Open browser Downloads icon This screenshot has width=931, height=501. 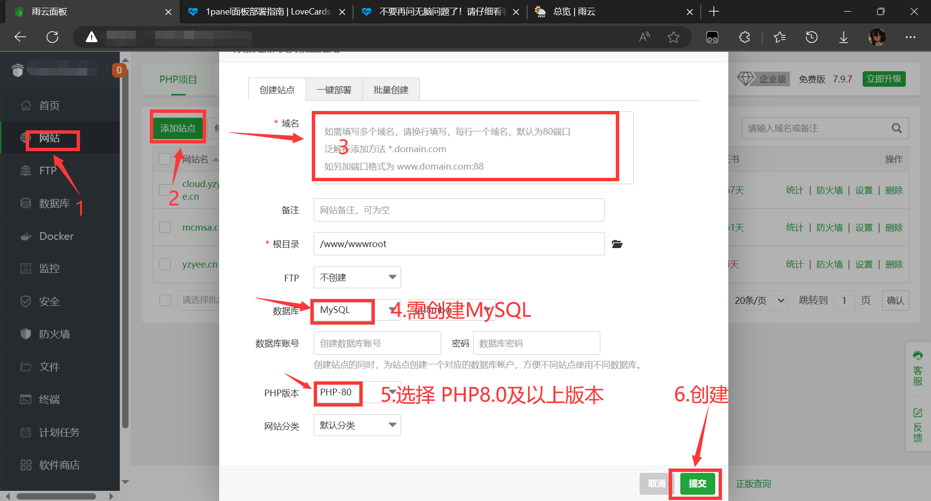point(844,37)
